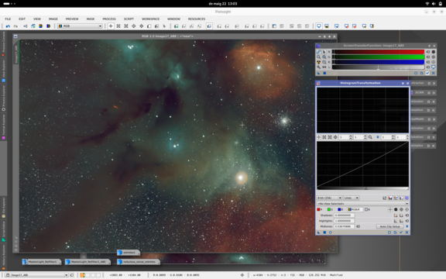
Task: Click the Redo icon in main toolbar
Action: pos(15,26)
